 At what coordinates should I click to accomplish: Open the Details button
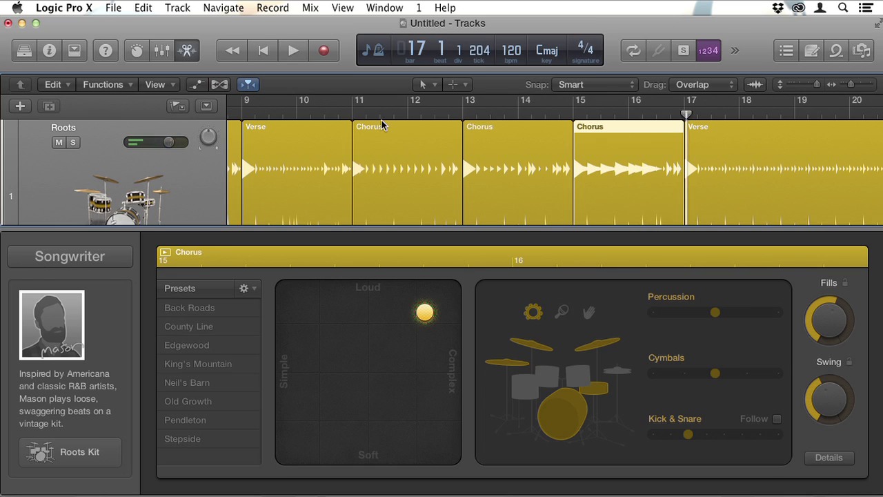click(x=829, y=458)
